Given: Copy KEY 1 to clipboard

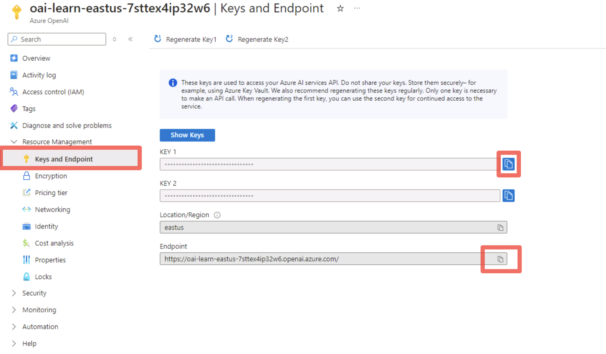Looking at the screenshot, I should click(x=508, y=164).
